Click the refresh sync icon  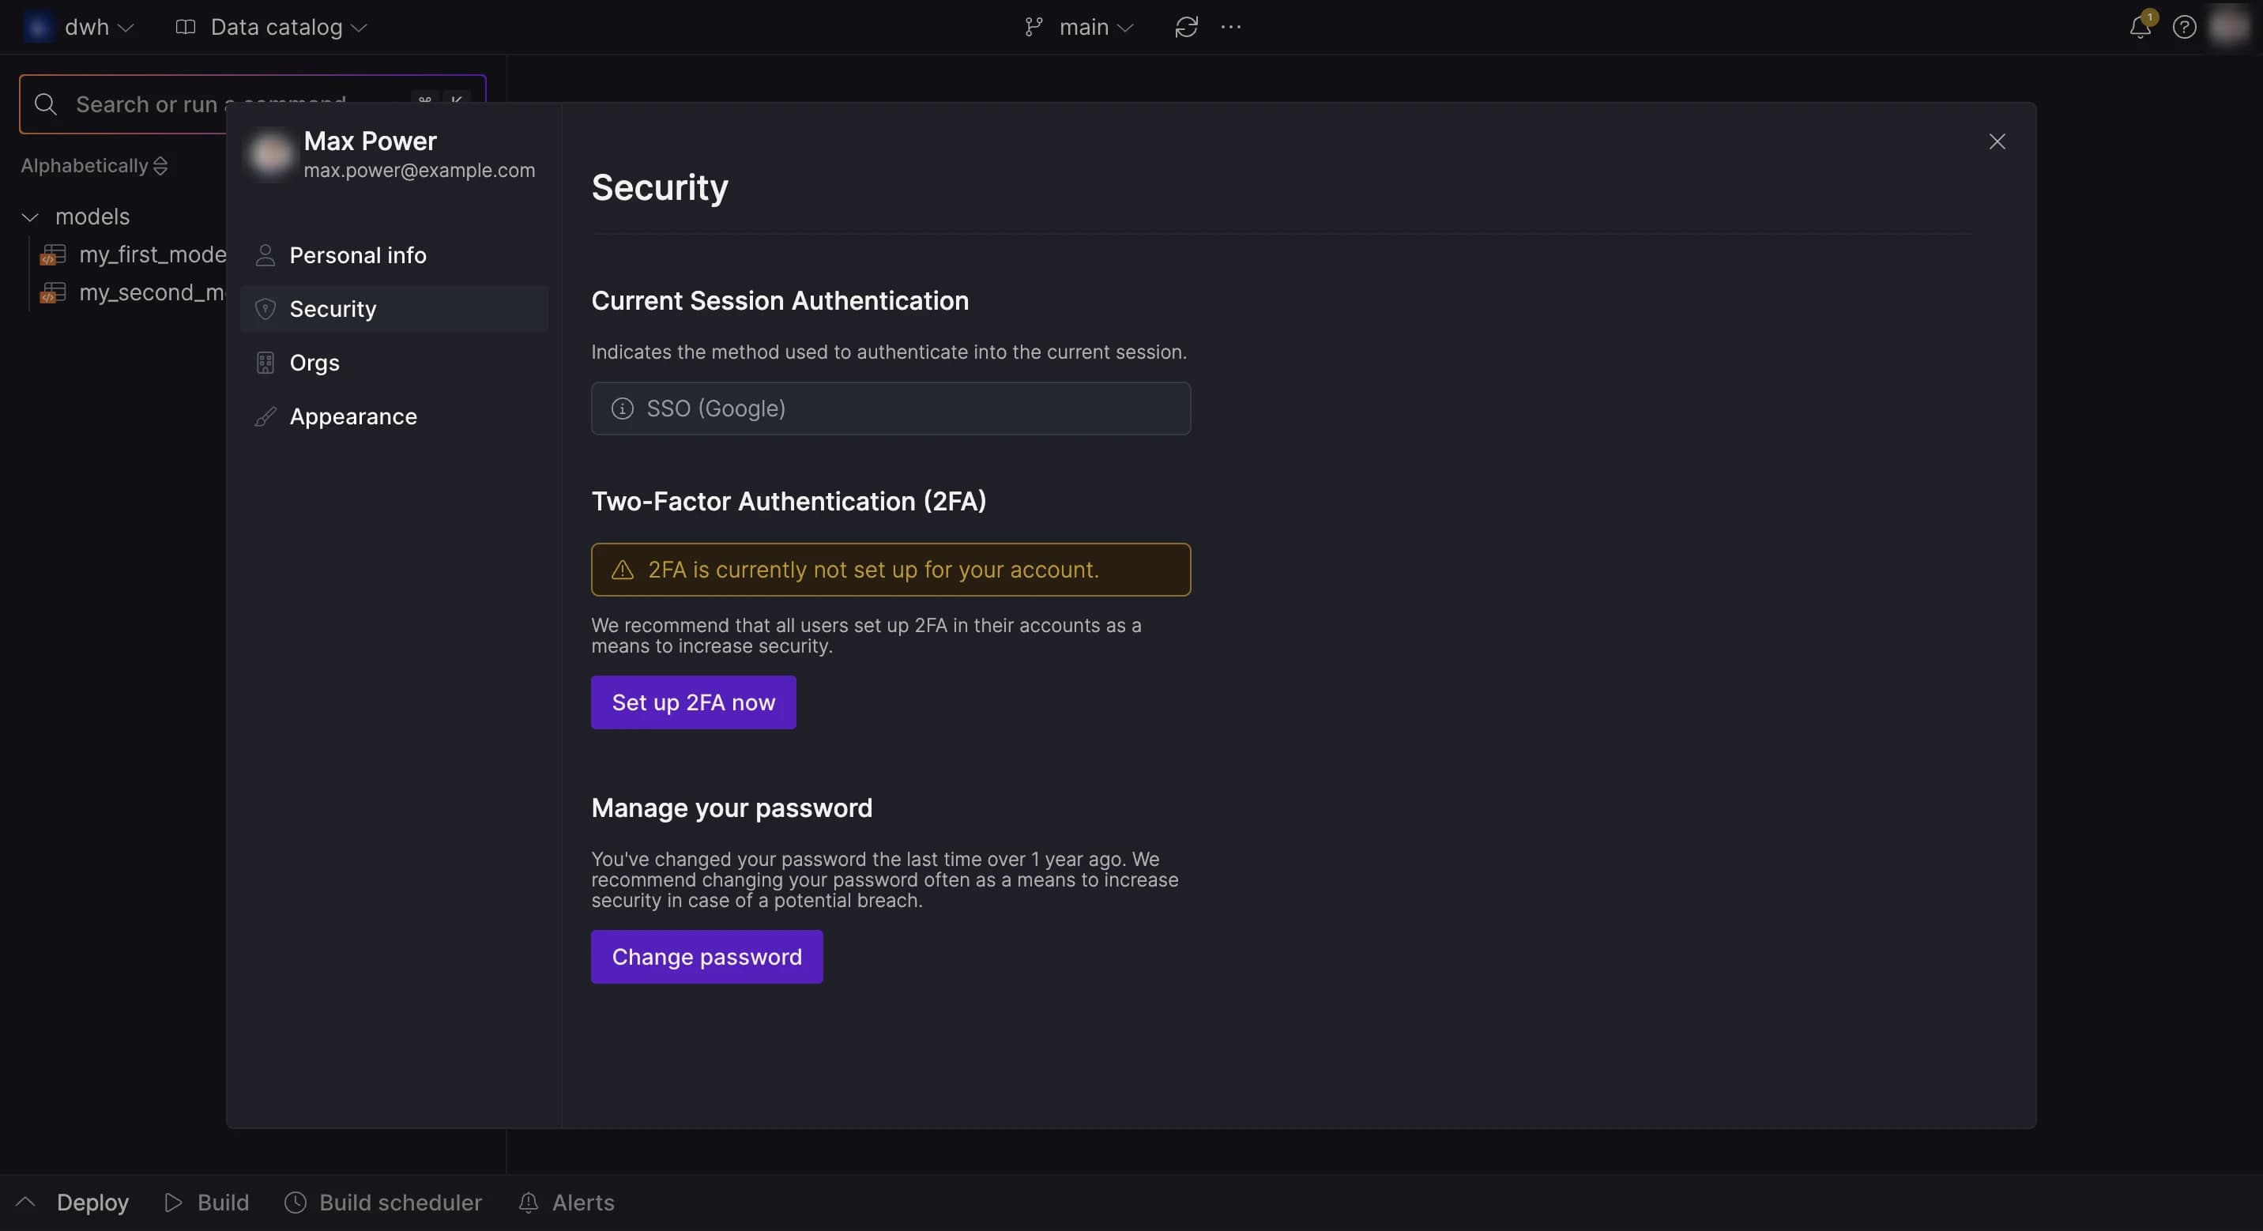(x=1186, y=27)
